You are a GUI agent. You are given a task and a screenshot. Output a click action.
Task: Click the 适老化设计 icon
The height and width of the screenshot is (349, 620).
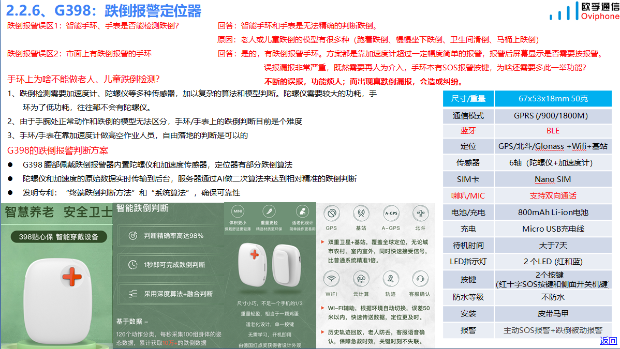pos(302,211)
